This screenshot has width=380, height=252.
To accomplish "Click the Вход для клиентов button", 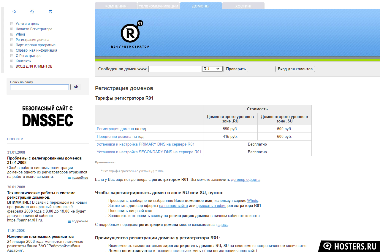I will click(x=295, y=69).
